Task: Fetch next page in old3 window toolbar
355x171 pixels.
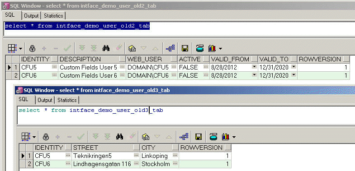Action: (x=95, y=136)
